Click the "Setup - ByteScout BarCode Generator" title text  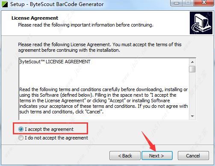[57, 4]
